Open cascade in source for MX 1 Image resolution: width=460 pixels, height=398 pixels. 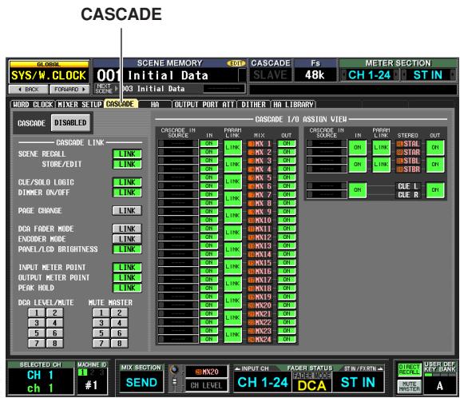click(x=178, y=144)
